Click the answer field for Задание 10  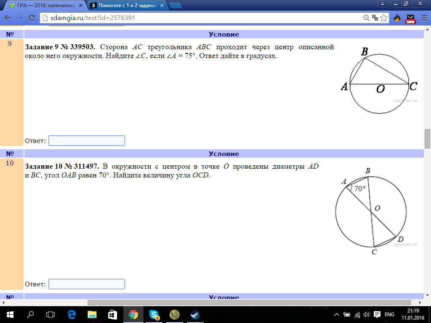point(87,284)
